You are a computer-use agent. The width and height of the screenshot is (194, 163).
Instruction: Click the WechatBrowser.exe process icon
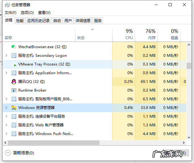(14, 47)
